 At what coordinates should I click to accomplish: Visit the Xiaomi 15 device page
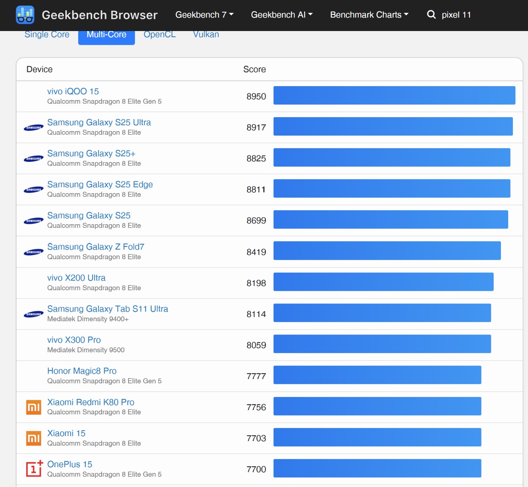[66, 434]
